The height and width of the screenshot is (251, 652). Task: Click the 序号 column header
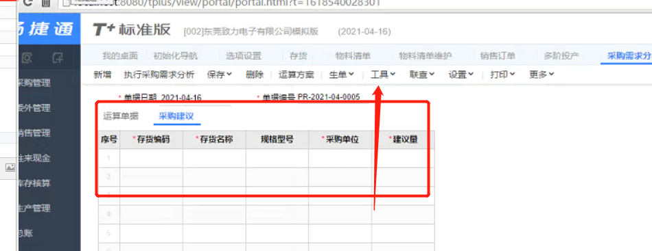[109, 140]
